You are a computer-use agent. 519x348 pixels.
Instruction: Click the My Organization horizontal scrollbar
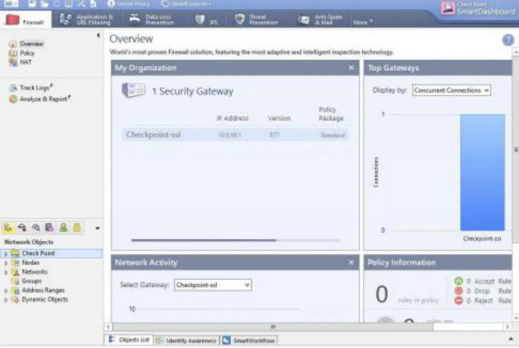[x=204, y=240]
